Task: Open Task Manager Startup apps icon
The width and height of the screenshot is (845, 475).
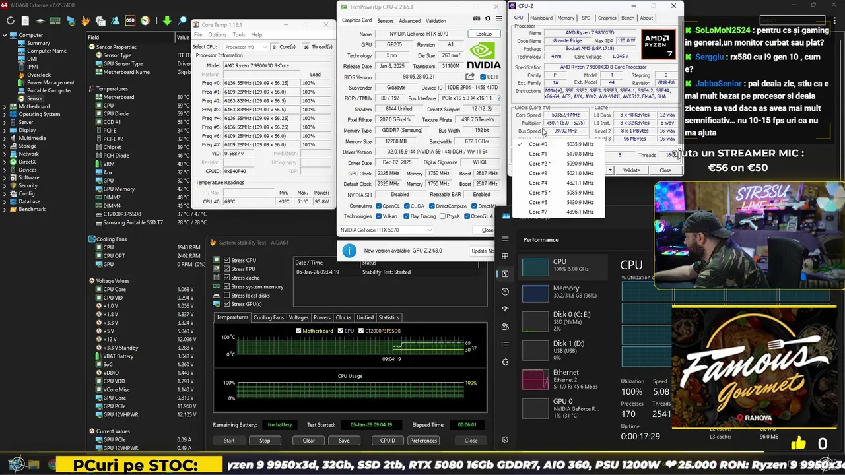Action: pos(505,309)
